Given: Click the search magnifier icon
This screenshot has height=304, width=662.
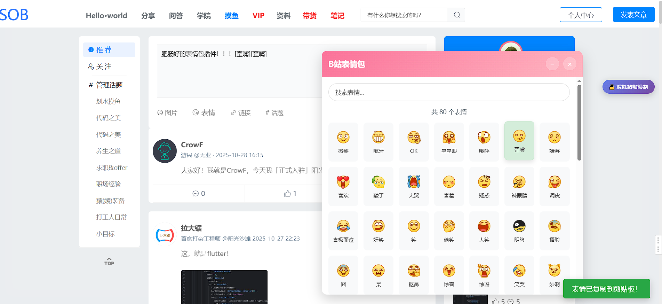Looking at the screenshot, I should coord(457,15).
